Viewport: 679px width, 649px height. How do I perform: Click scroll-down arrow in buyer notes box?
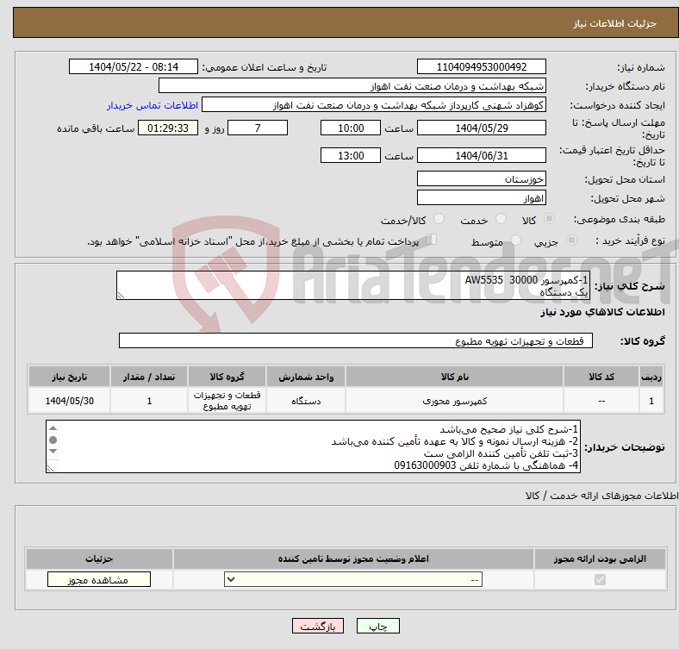click(x=53, y=465)
